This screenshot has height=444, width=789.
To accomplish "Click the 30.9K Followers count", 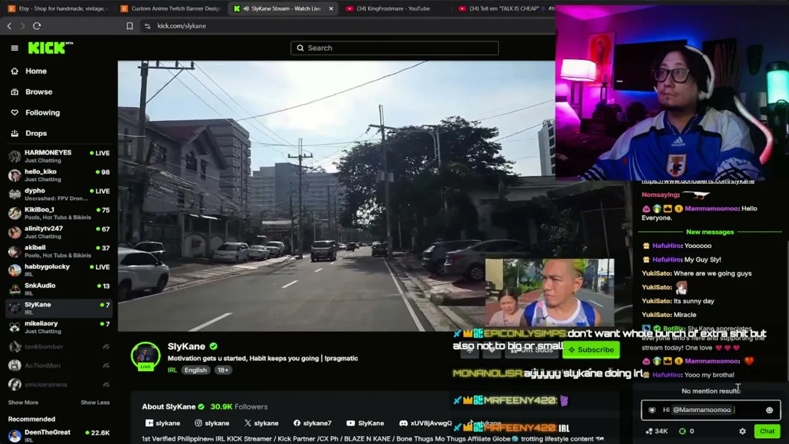I will tap(239, 407).
